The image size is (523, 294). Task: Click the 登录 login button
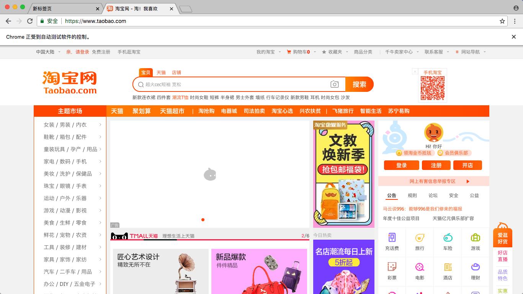(402, 165)
